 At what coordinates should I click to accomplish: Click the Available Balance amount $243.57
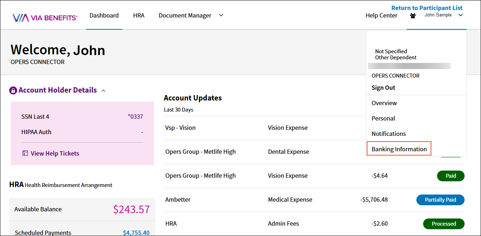pyautogui.click(x=131, y=209)
